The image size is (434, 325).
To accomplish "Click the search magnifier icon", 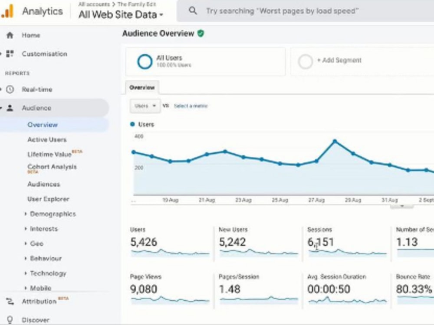I will (193, 11).
